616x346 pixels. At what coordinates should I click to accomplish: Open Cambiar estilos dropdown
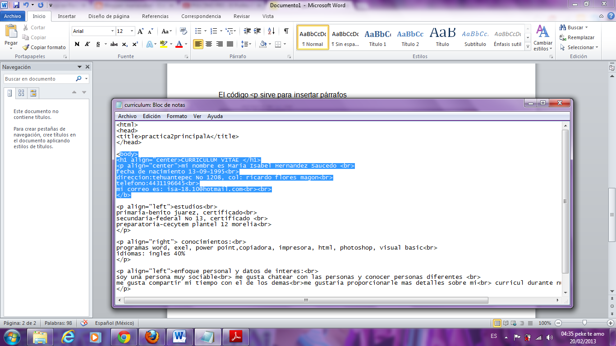(x=542, y=39)
